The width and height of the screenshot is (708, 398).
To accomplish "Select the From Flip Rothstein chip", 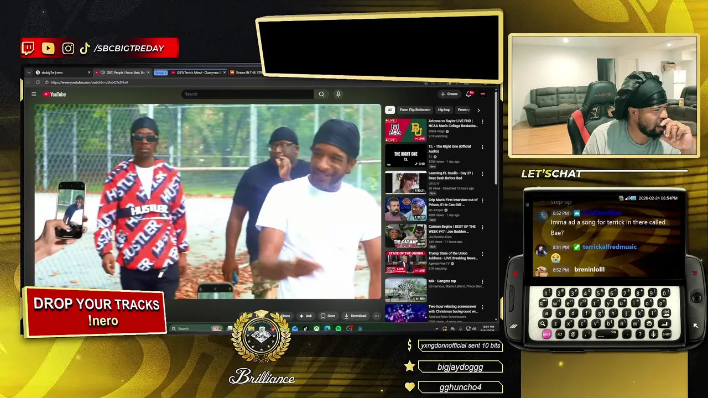I will point(415,110).
